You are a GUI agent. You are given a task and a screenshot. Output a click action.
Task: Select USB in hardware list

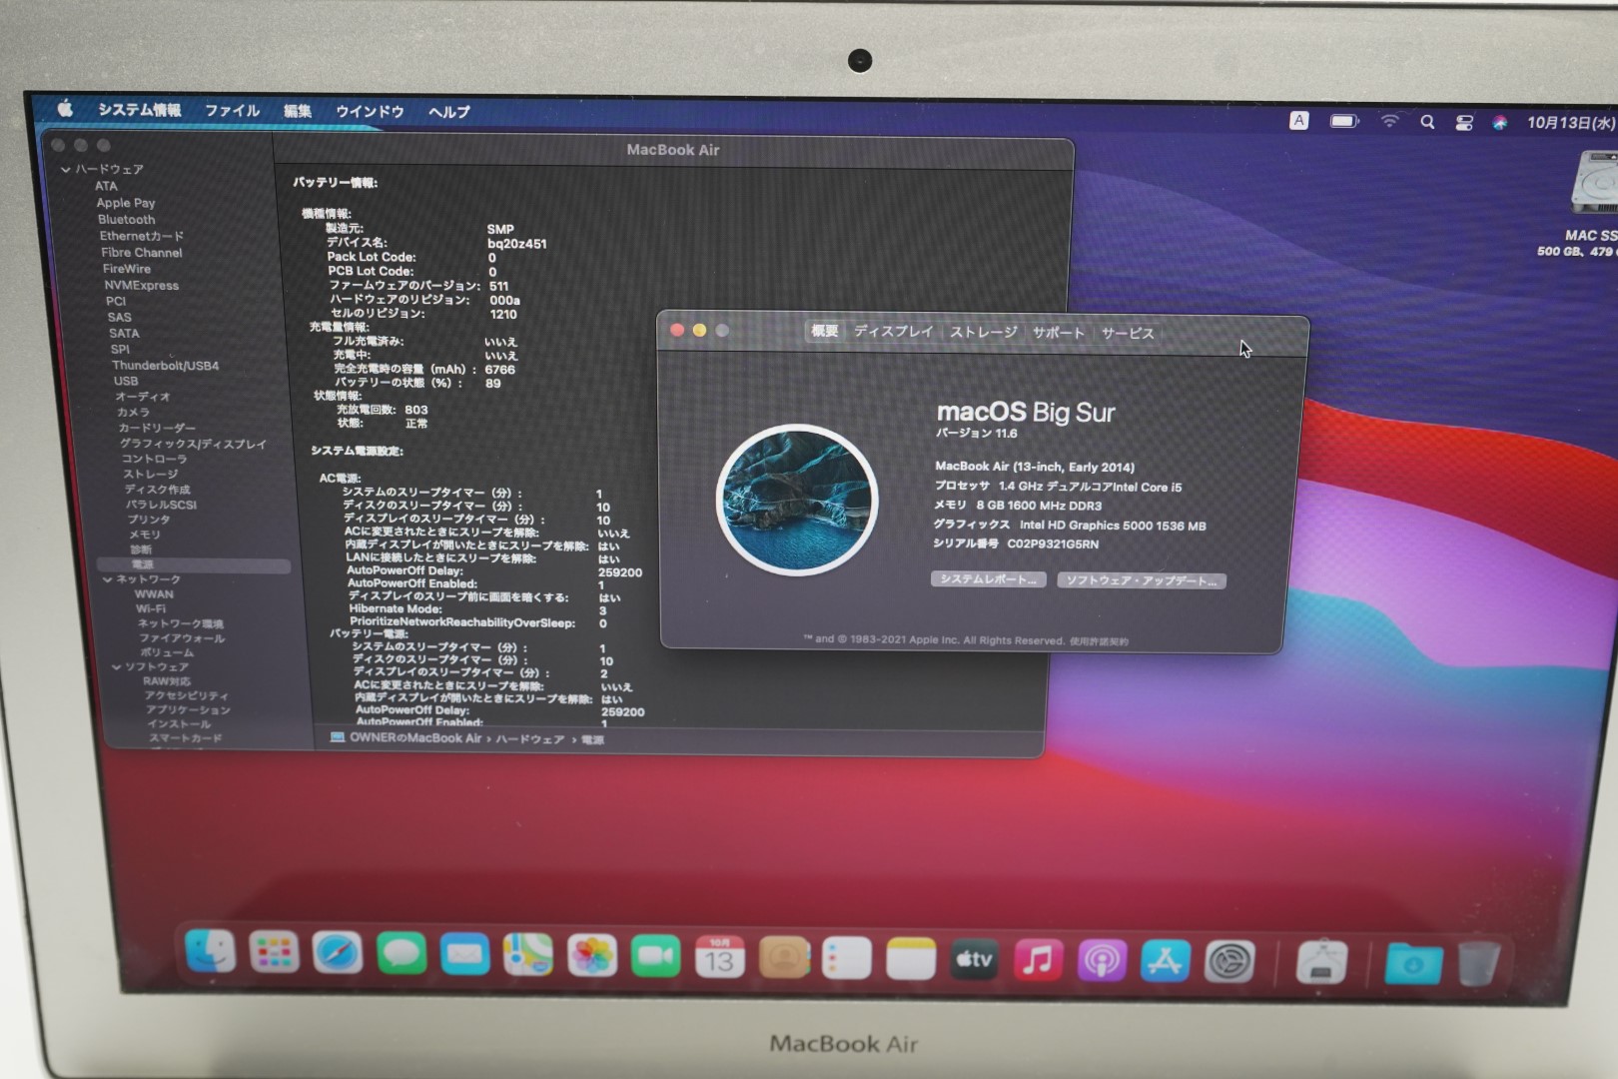126,382
